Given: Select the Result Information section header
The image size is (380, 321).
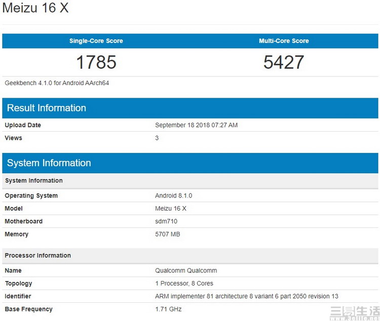Looking at the screenshot, I should (x=190, y=108).
